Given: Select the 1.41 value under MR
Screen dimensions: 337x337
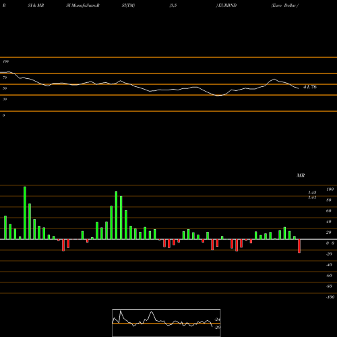Looking at the screenshot, I should click(312, 197).
